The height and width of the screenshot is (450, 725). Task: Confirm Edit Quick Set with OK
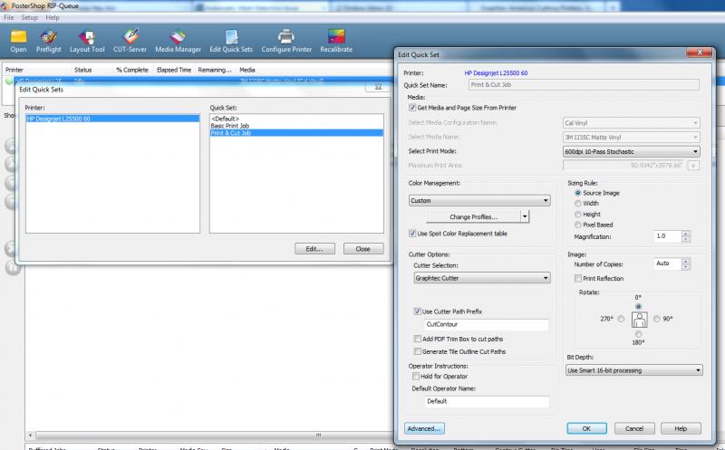coord(586,428)
